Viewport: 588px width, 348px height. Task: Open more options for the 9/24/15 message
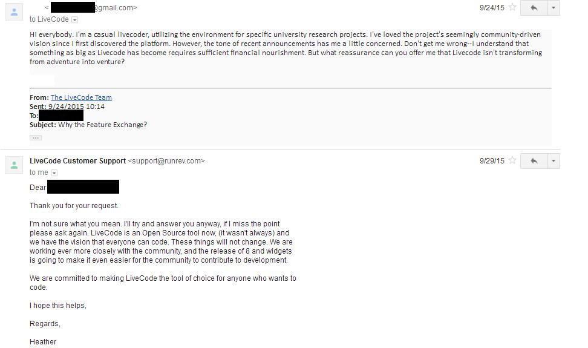point(553,7)
